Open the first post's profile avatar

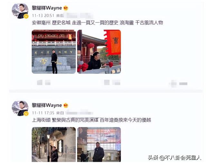[20, 11]
